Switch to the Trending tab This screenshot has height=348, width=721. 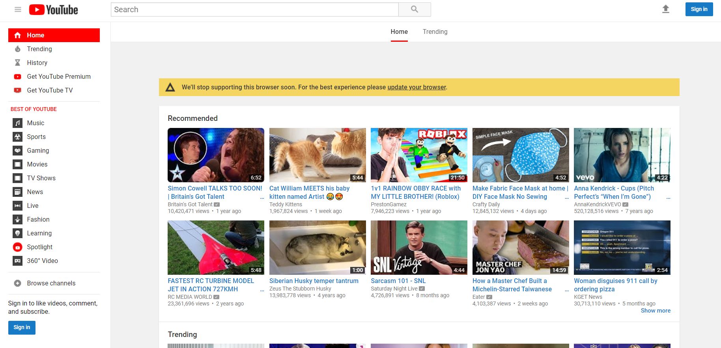pos(435,31)
